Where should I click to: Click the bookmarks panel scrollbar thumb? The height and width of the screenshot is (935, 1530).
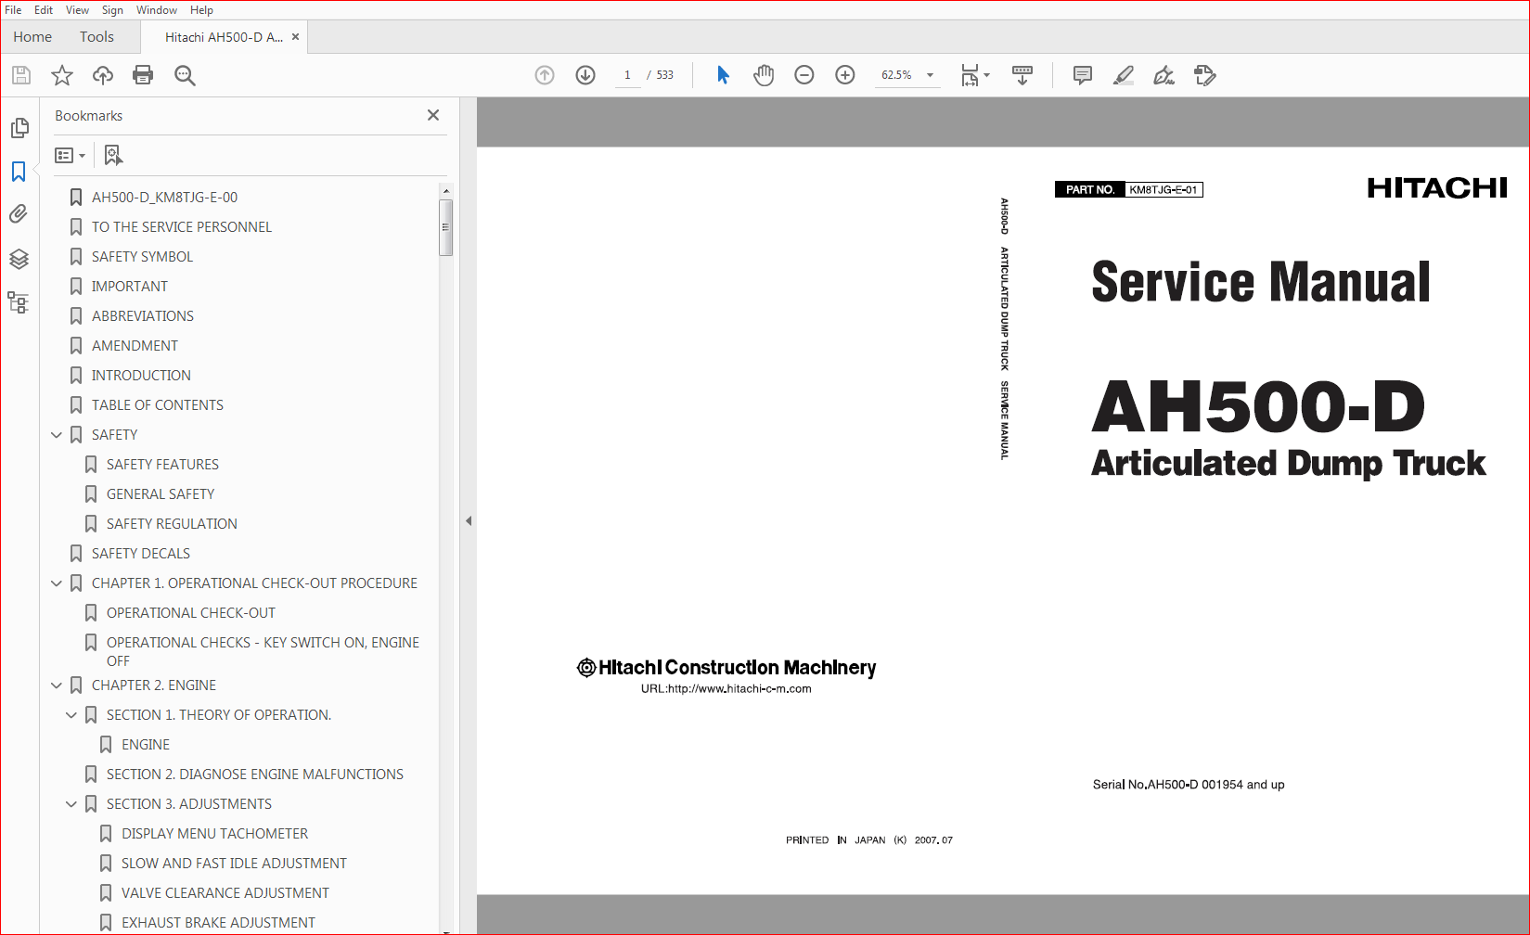446,227
